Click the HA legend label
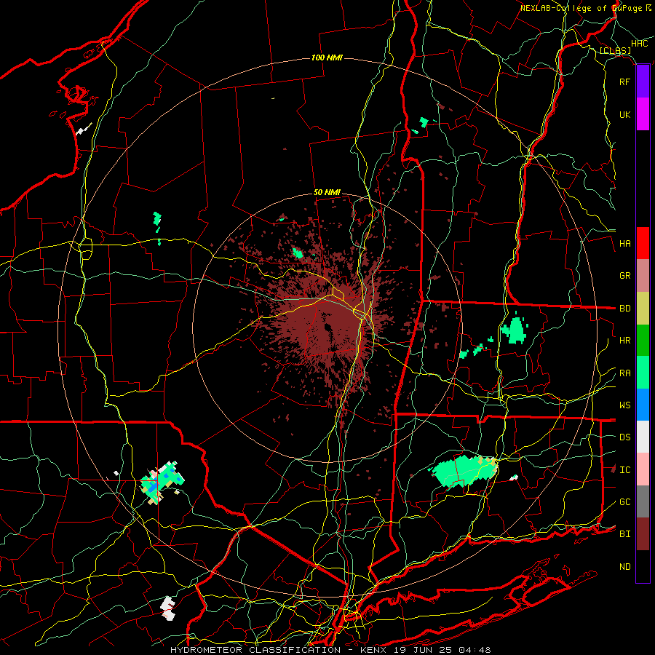 click(624, 244)
